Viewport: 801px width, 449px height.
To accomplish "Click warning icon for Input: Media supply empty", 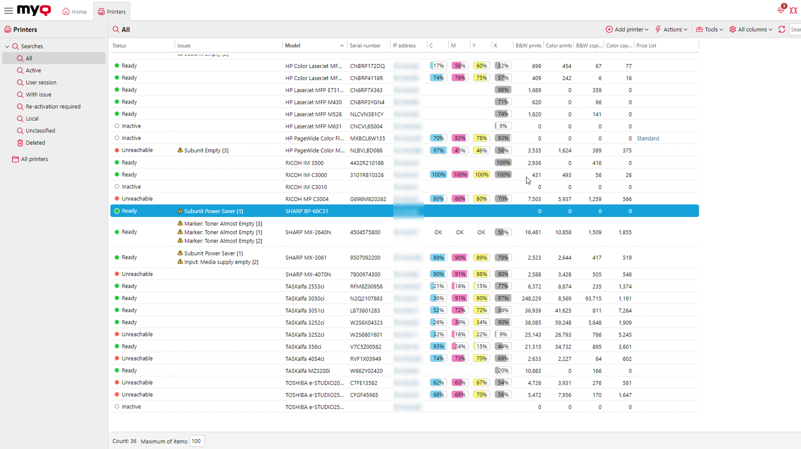I will point(180,261).
